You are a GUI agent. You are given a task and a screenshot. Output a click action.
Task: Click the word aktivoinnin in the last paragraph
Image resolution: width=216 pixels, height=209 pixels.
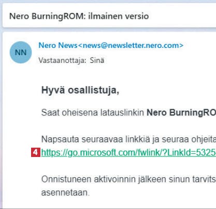114,179
